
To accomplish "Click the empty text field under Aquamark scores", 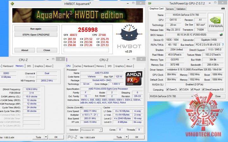I will [x=86, y=50].
